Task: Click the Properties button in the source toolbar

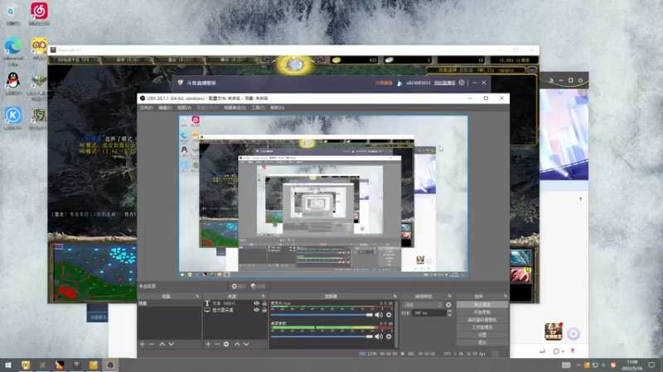Action: tap(239, 286)
